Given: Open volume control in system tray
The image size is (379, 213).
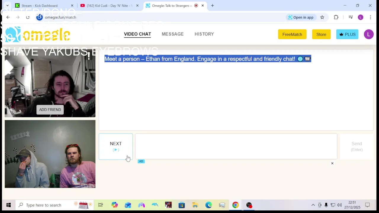Looking at the screenshot, I should click(x=339, y=205).
